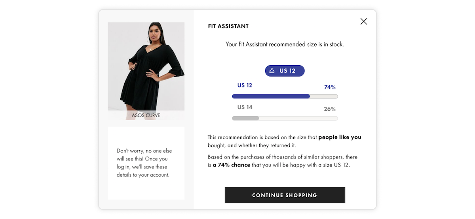Click the US 14 progress bar
475x219 pixels.
click(285, 118)
